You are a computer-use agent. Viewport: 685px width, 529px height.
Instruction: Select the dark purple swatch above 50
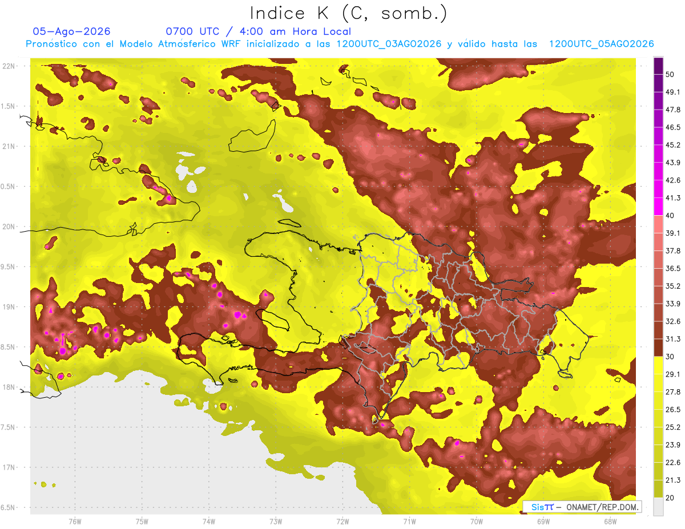[x=658, y=66]
